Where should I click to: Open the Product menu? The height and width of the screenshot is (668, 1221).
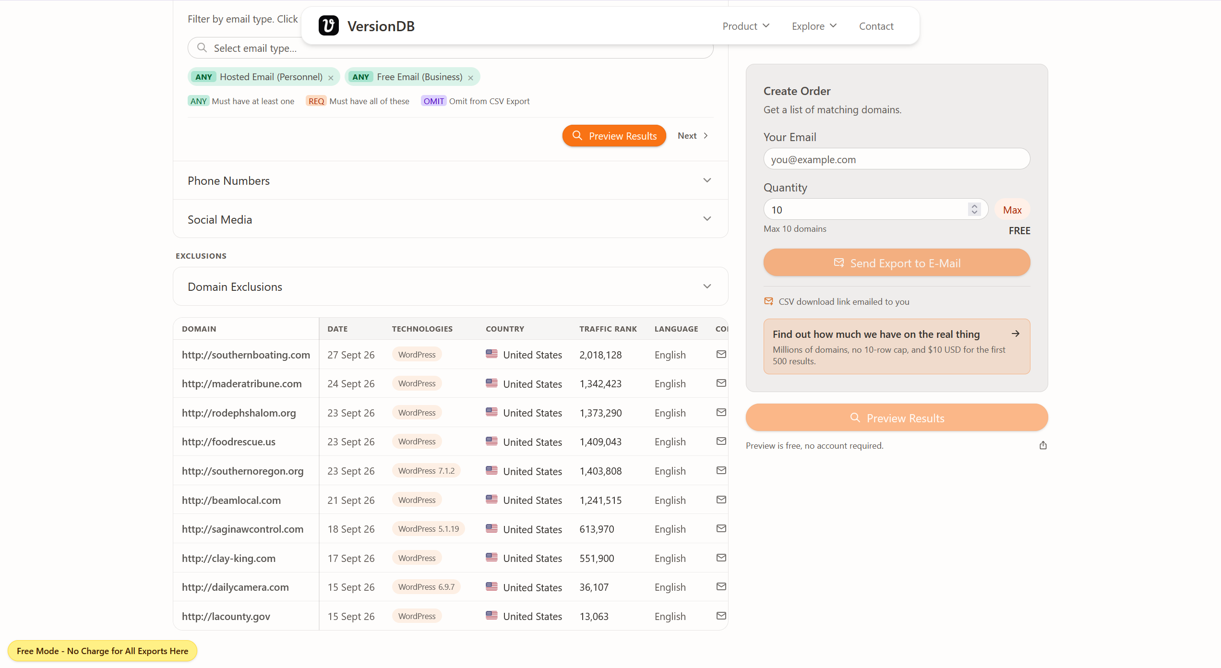[x=746, y=26]
